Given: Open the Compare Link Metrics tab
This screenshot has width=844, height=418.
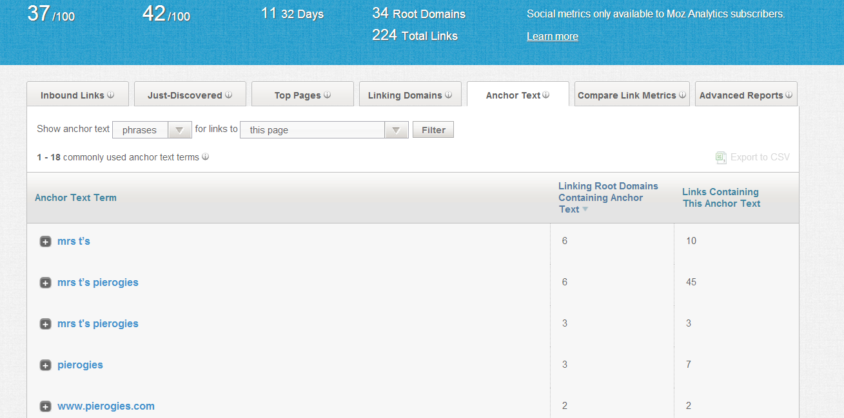Looking at the screenshot, I should pyautogui.click(x=632, y=94).
